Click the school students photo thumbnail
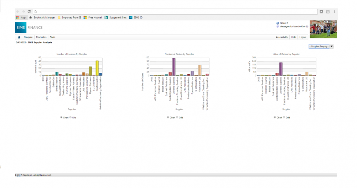Screen dimensions: 357x188 [323, 29]
